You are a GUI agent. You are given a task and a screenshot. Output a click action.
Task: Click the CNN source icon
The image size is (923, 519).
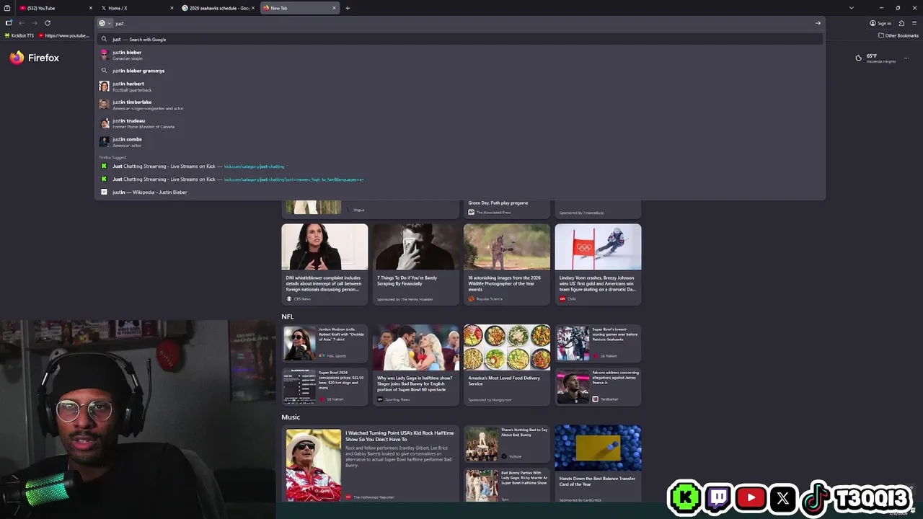tap(562, 298)
